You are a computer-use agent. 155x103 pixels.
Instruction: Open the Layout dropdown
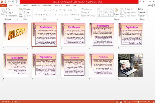[x=27, y=9]
